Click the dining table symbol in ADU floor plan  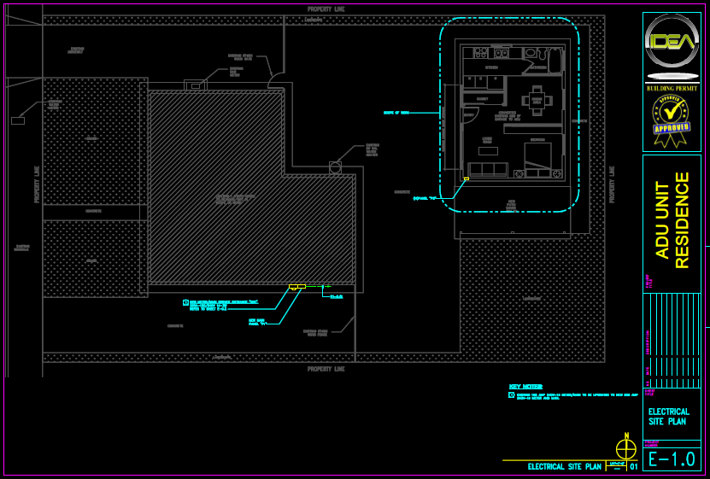(537, 100)
